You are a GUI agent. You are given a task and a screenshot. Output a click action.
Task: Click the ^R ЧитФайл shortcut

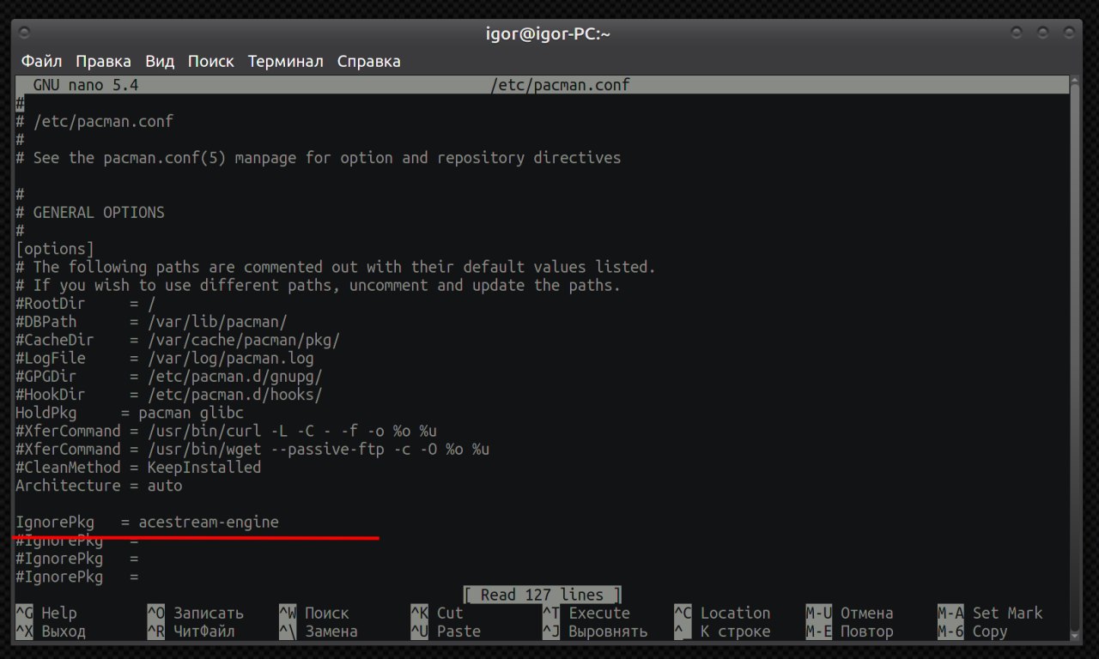191,632
